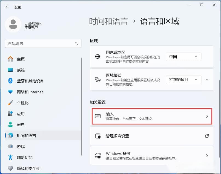Click the search magnifier icon
The image size is (221, 174).
point(76,43)
